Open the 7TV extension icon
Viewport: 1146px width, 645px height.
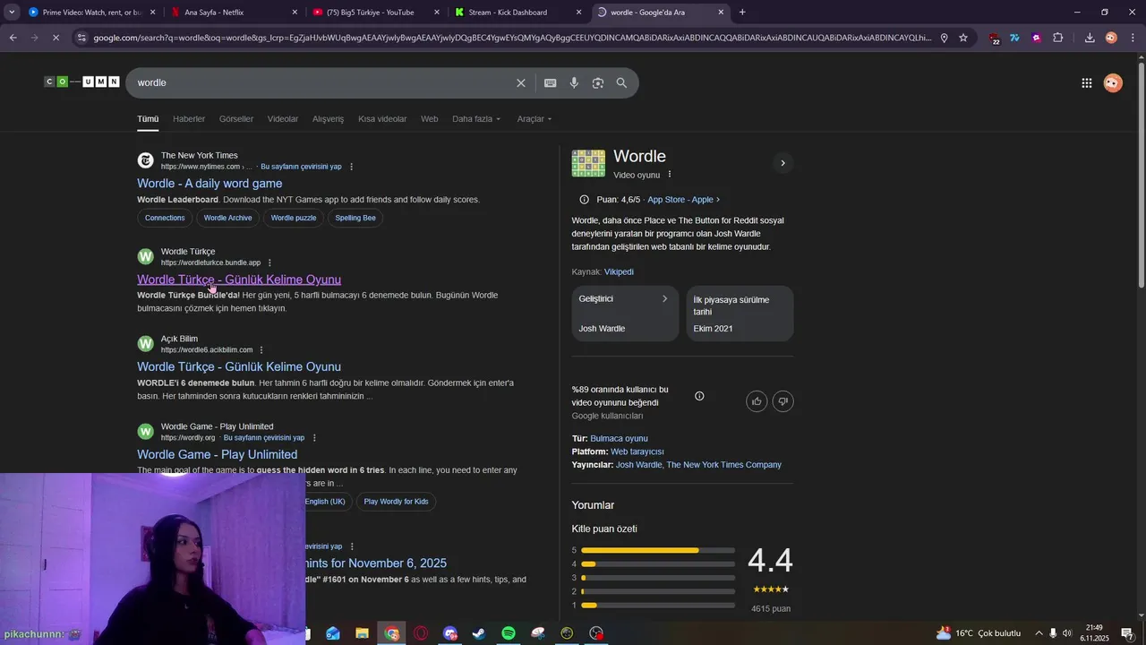[x=1014, y=38]
